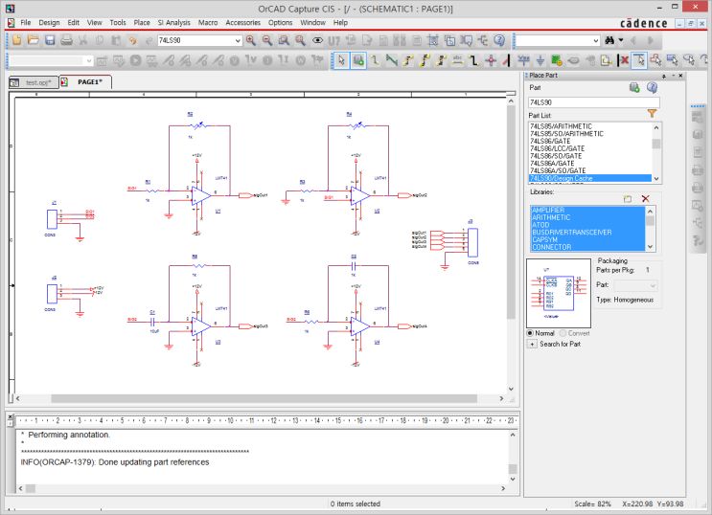Select the Place Wire tool
The image size is (712, 515).
coord(375,60)
